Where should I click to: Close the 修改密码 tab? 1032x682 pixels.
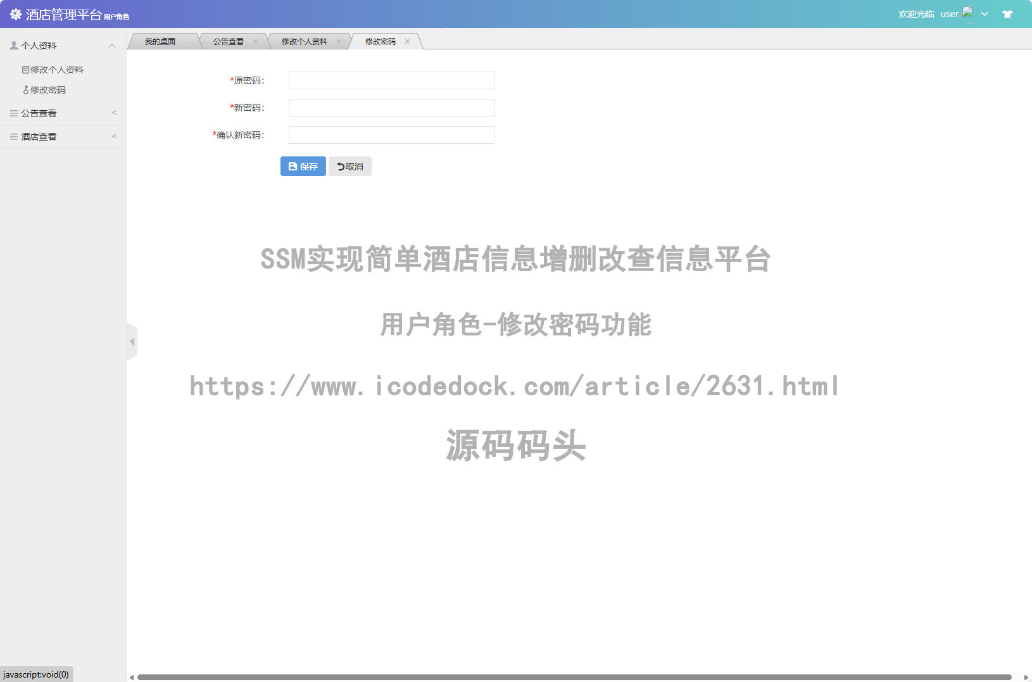pyautogui.click(x=407, y=42)
